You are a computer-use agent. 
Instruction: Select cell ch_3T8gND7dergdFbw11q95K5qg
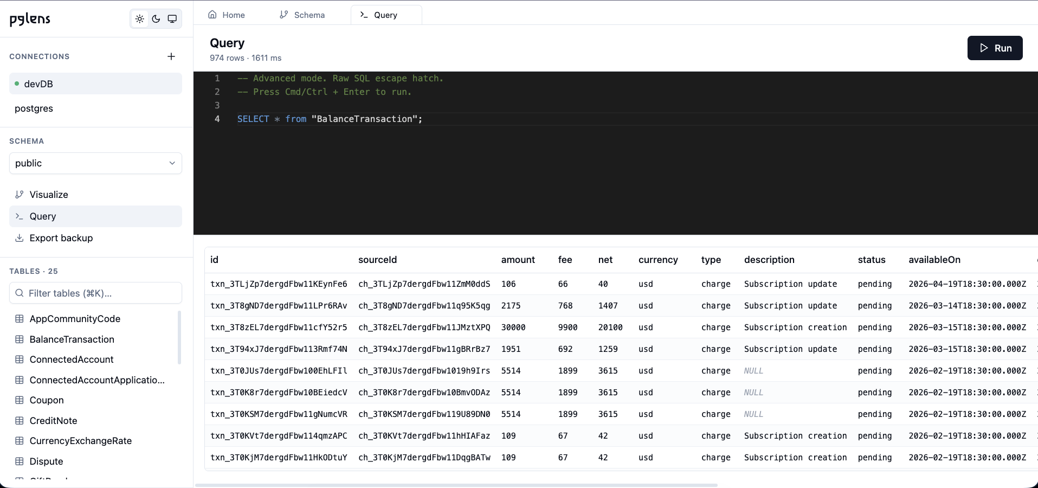pyautogui.click(x=424, y=306)
